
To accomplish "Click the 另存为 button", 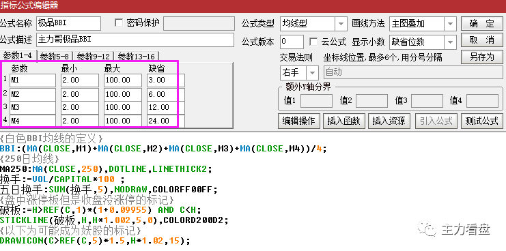I will pos(482,57).
